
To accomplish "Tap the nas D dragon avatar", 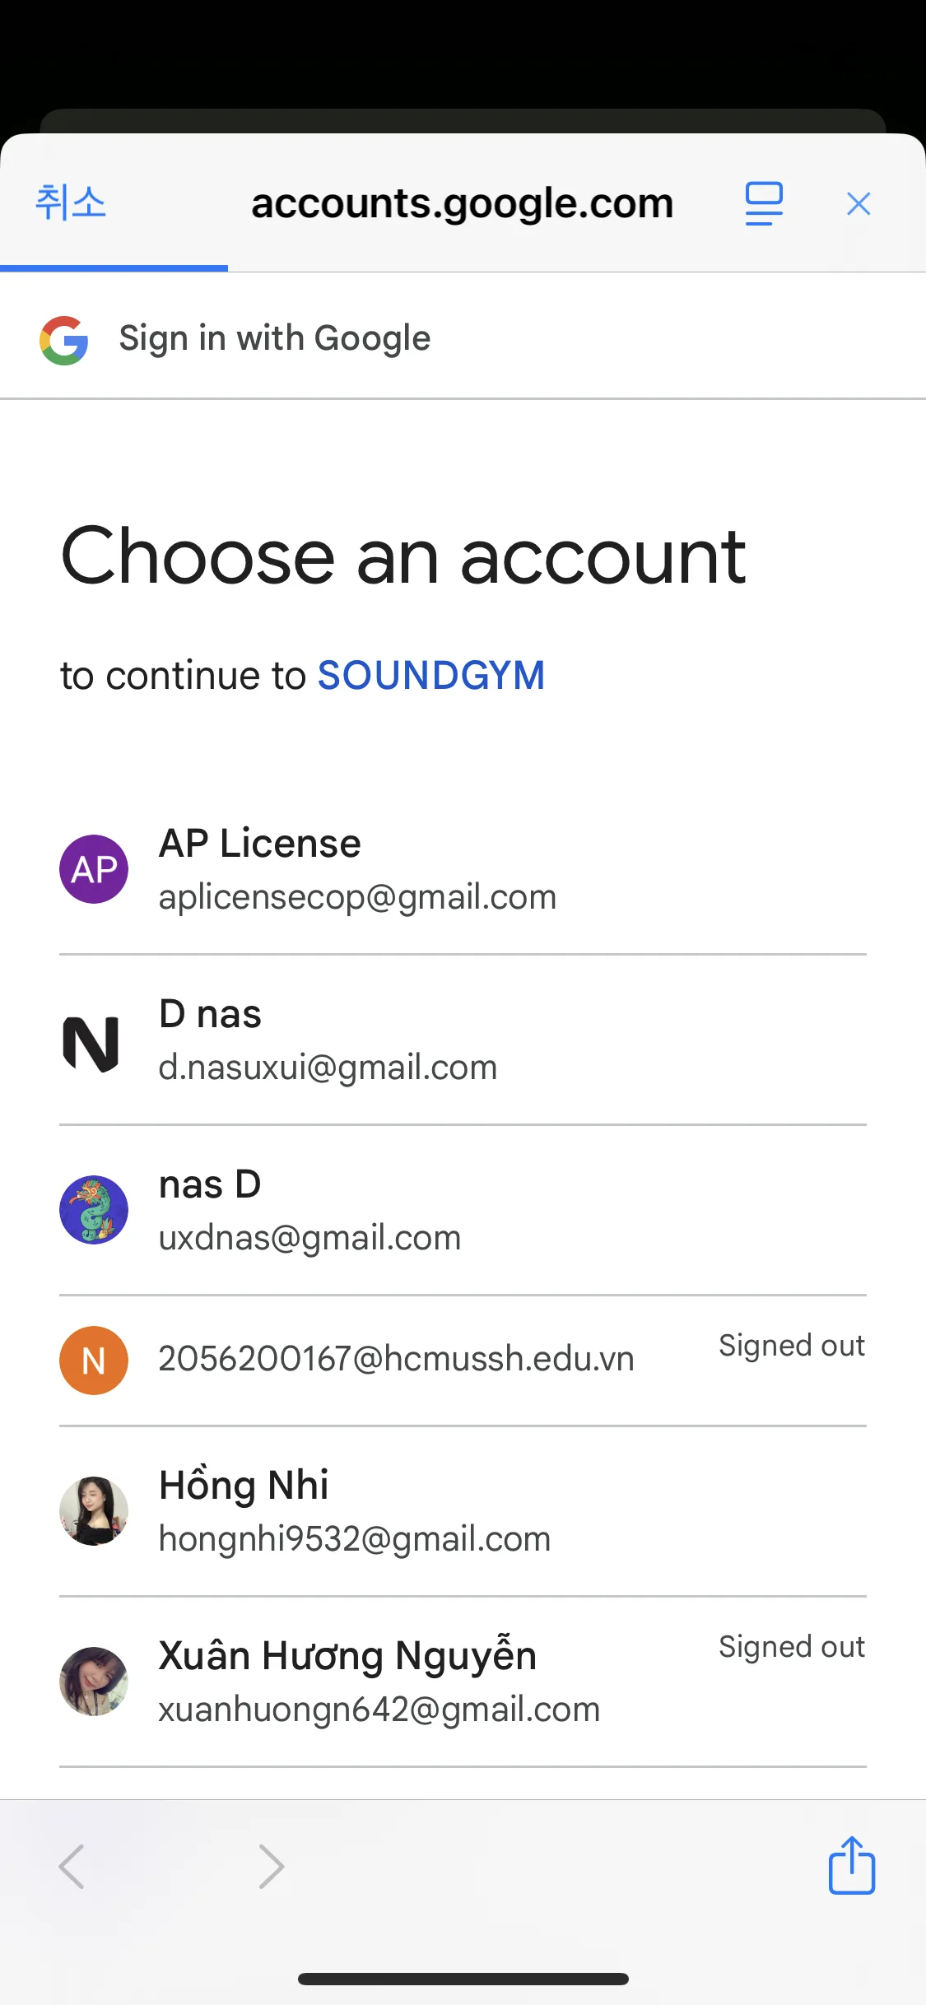I will click(94, 1210).
